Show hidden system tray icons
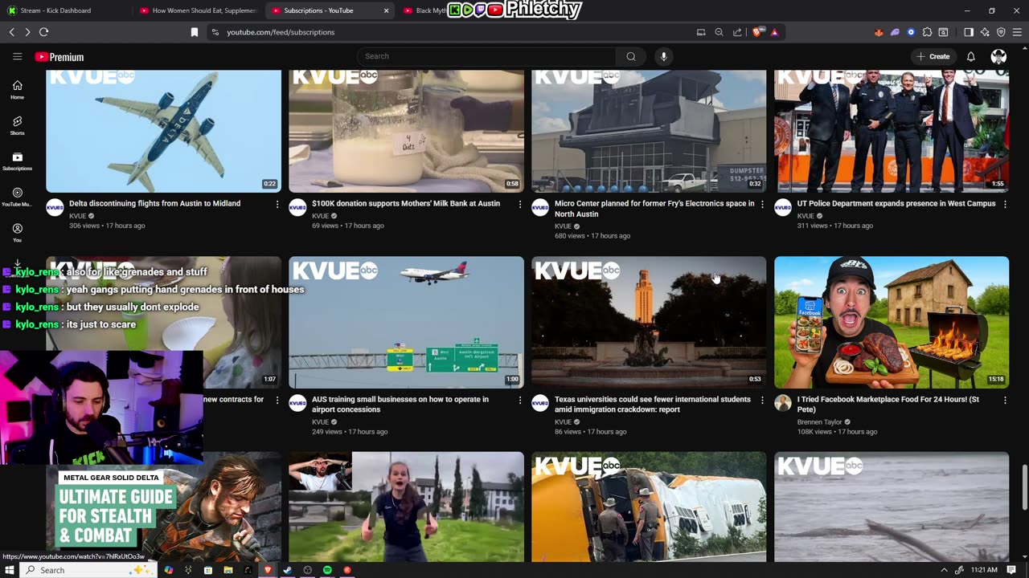The image size is (1029, 578). [944, 570]
